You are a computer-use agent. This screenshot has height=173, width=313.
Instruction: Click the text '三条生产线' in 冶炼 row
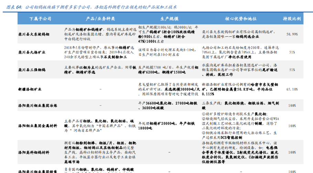pyautogui.click(x=212, y=103)
